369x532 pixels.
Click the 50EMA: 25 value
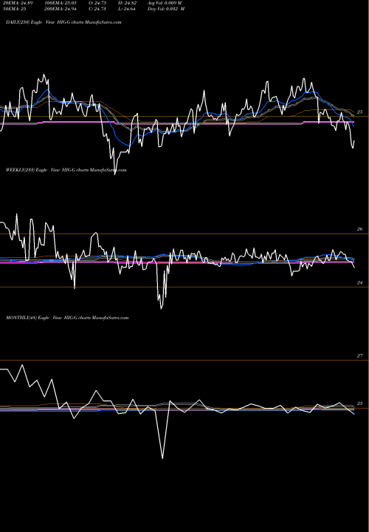point(14,9)
